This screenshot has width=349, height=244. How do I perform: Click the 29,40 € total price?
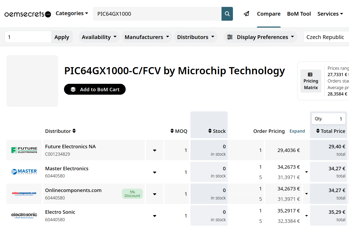coord(337,146)
